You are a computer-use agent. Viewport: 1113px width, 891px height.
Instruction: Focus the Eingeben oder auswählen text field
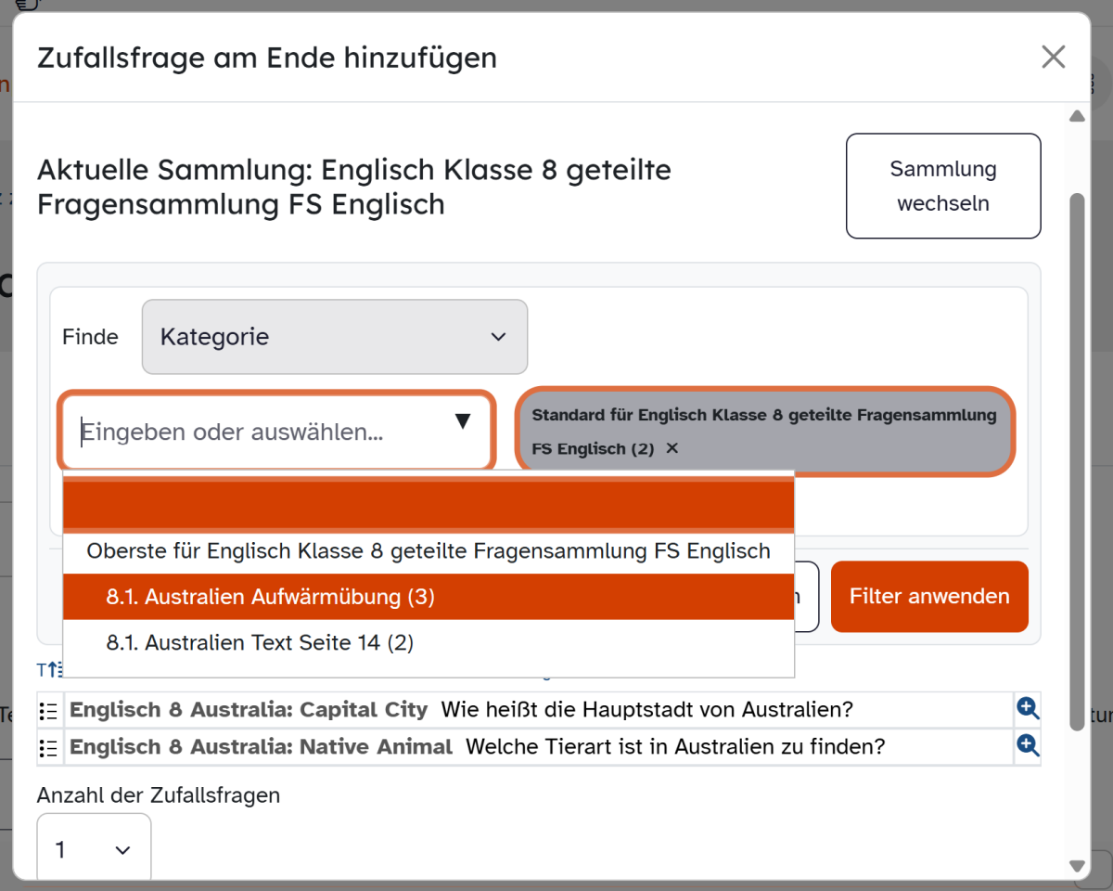(x=260, y=432)
